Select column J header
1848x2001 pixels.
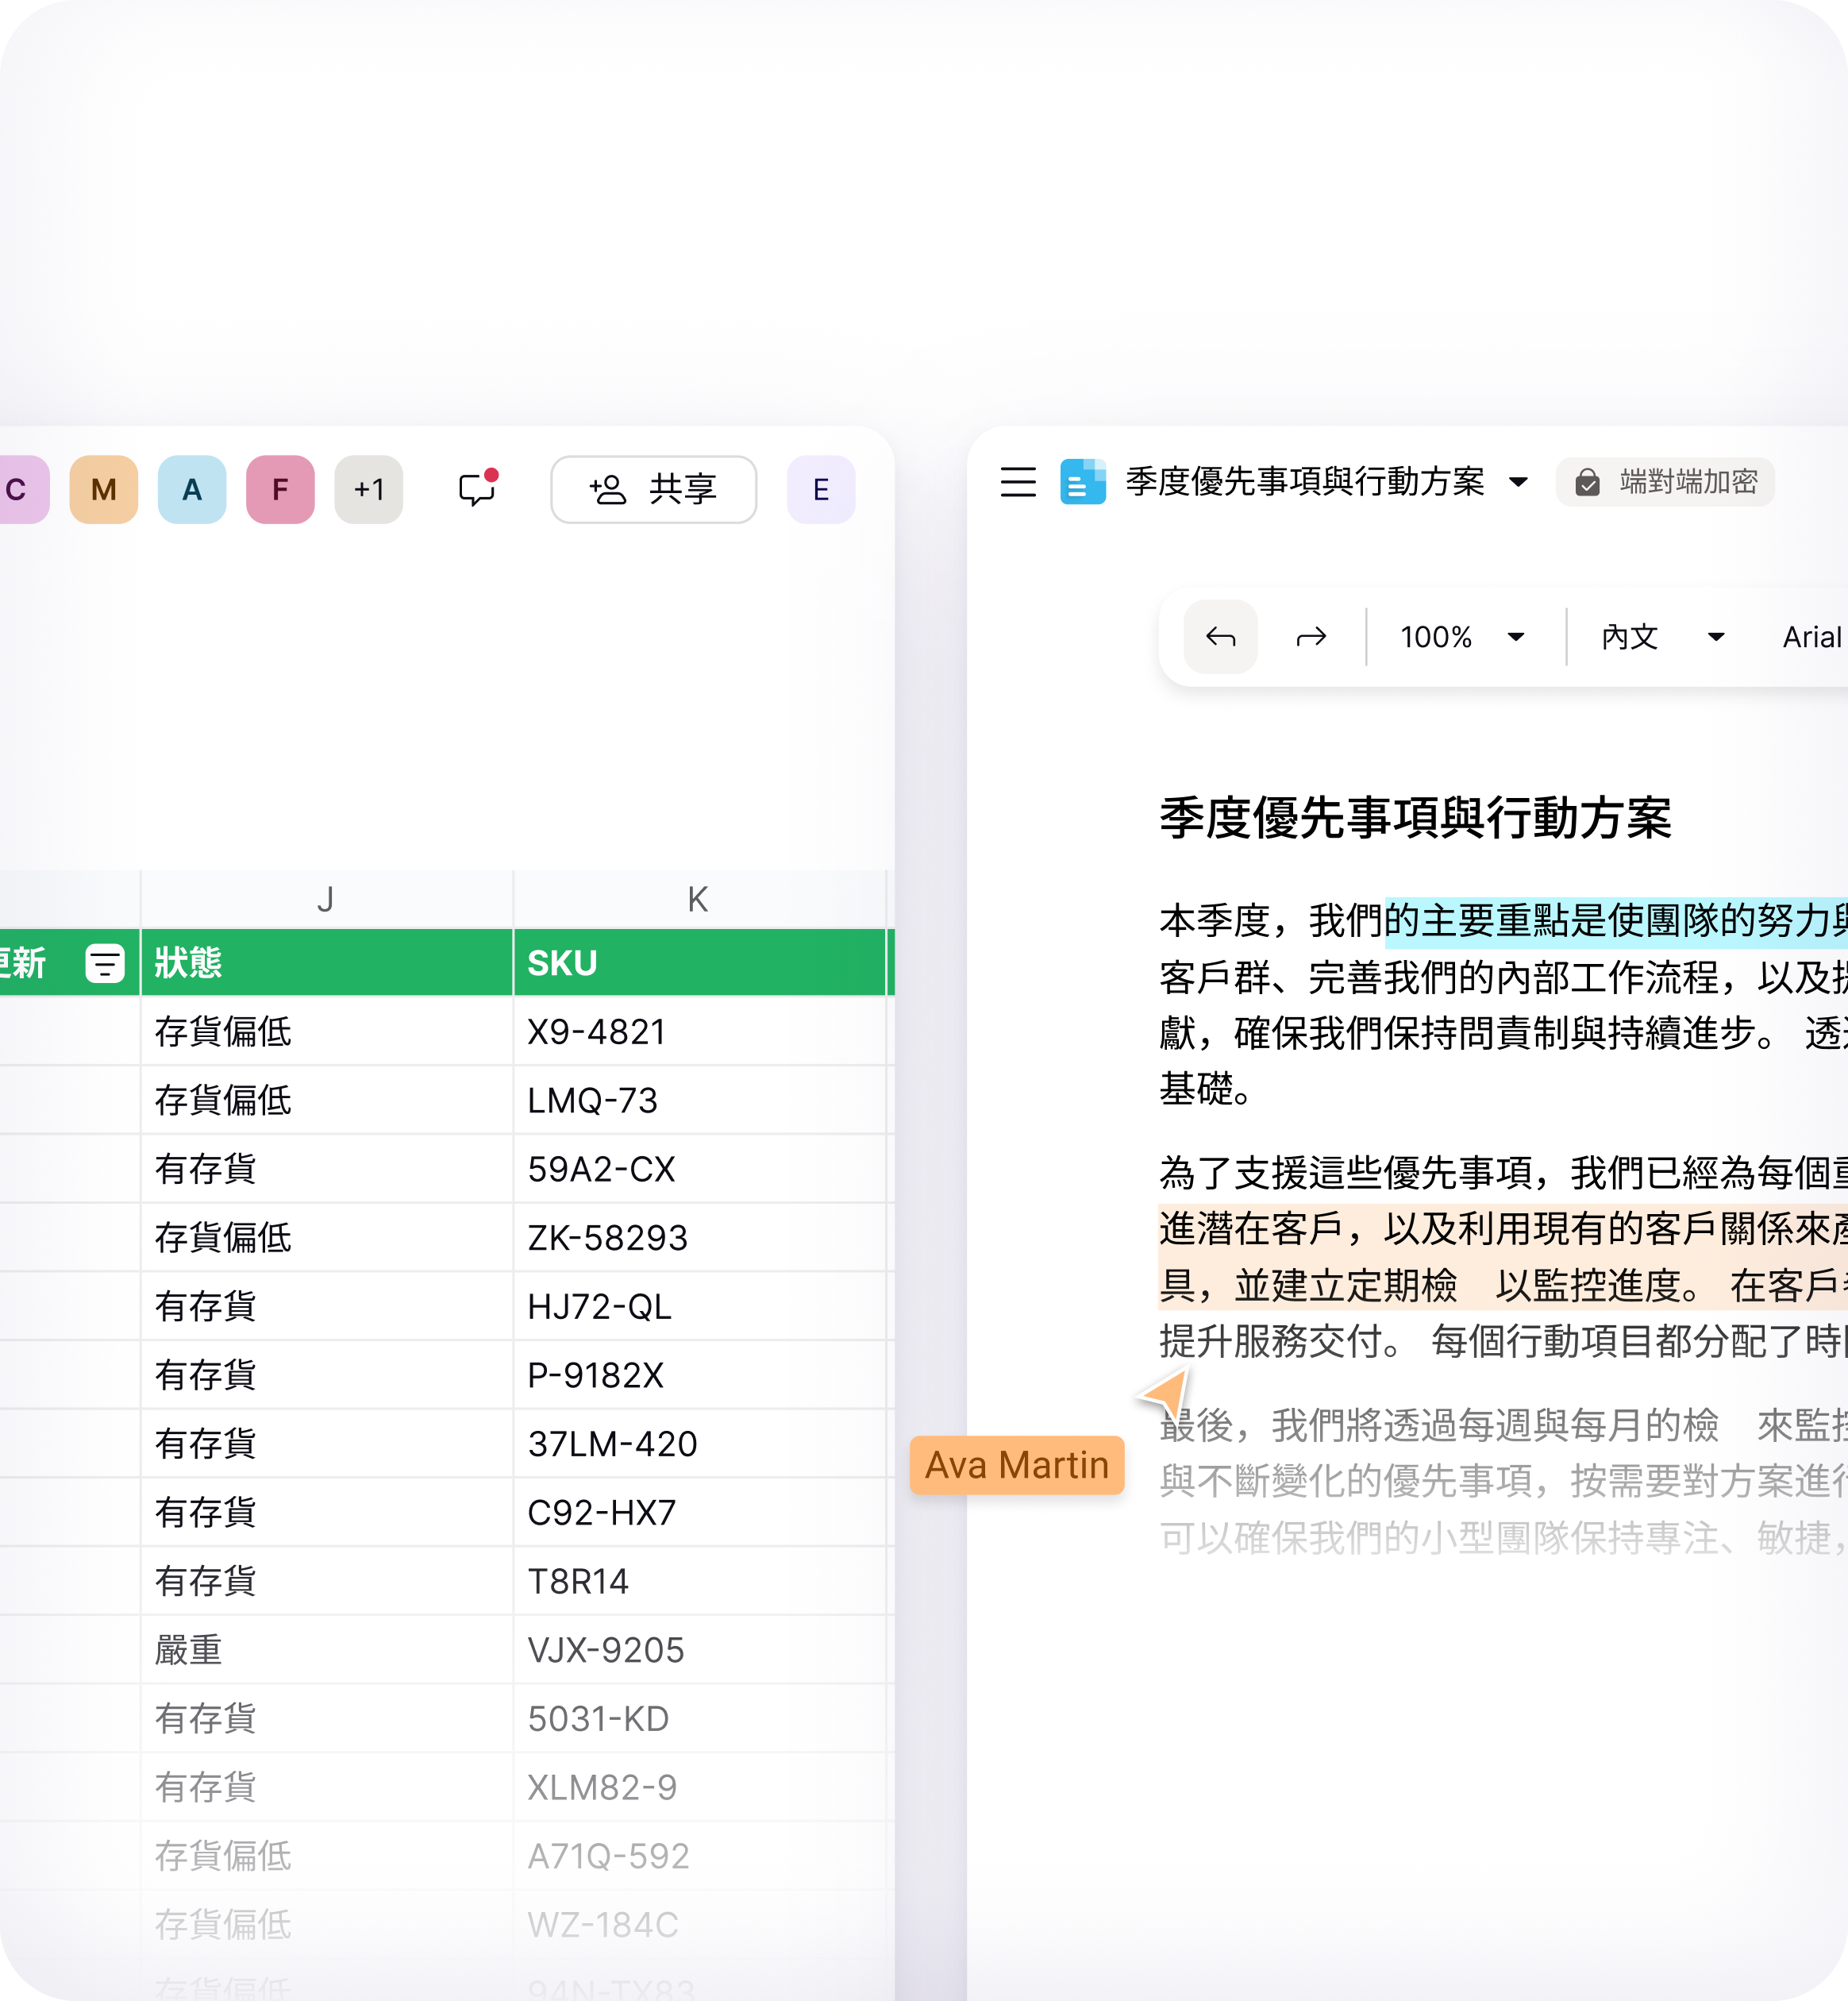(326, 900)
